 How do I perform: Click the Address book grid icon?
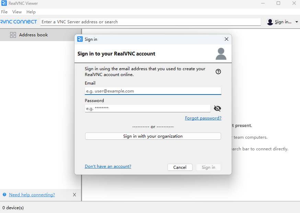click(13, 35)
